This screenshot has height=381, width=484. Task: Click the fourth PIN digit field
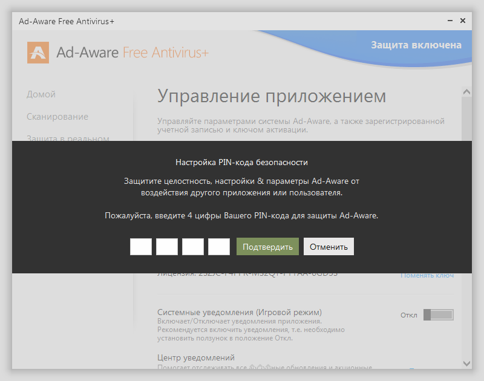[218, 246]
